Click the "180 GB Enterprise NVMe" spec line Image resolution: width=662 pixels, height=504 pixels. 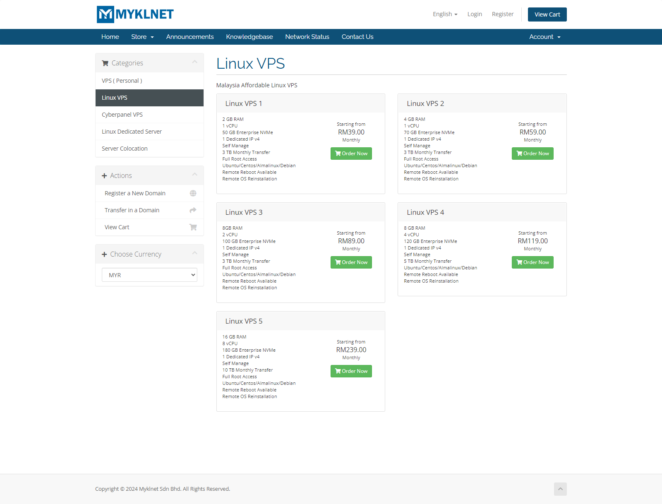(249, 350)
